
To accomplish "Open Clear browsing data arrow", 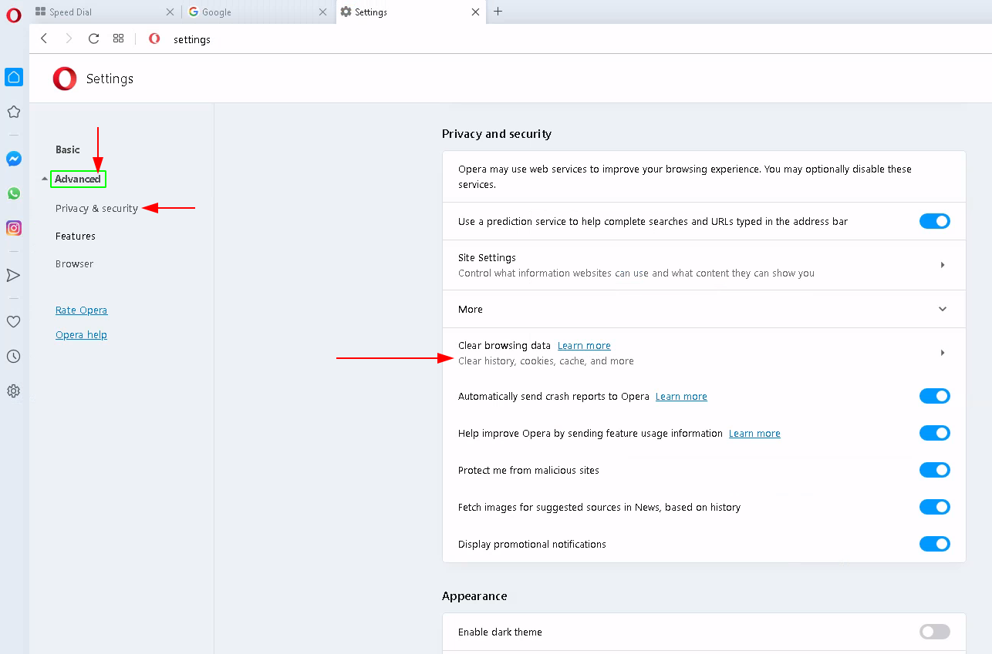I will click(942, 353).
